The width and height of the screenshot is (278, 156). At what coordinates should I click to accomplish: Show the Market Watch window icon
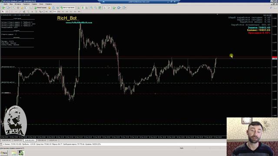pos(14,8)
